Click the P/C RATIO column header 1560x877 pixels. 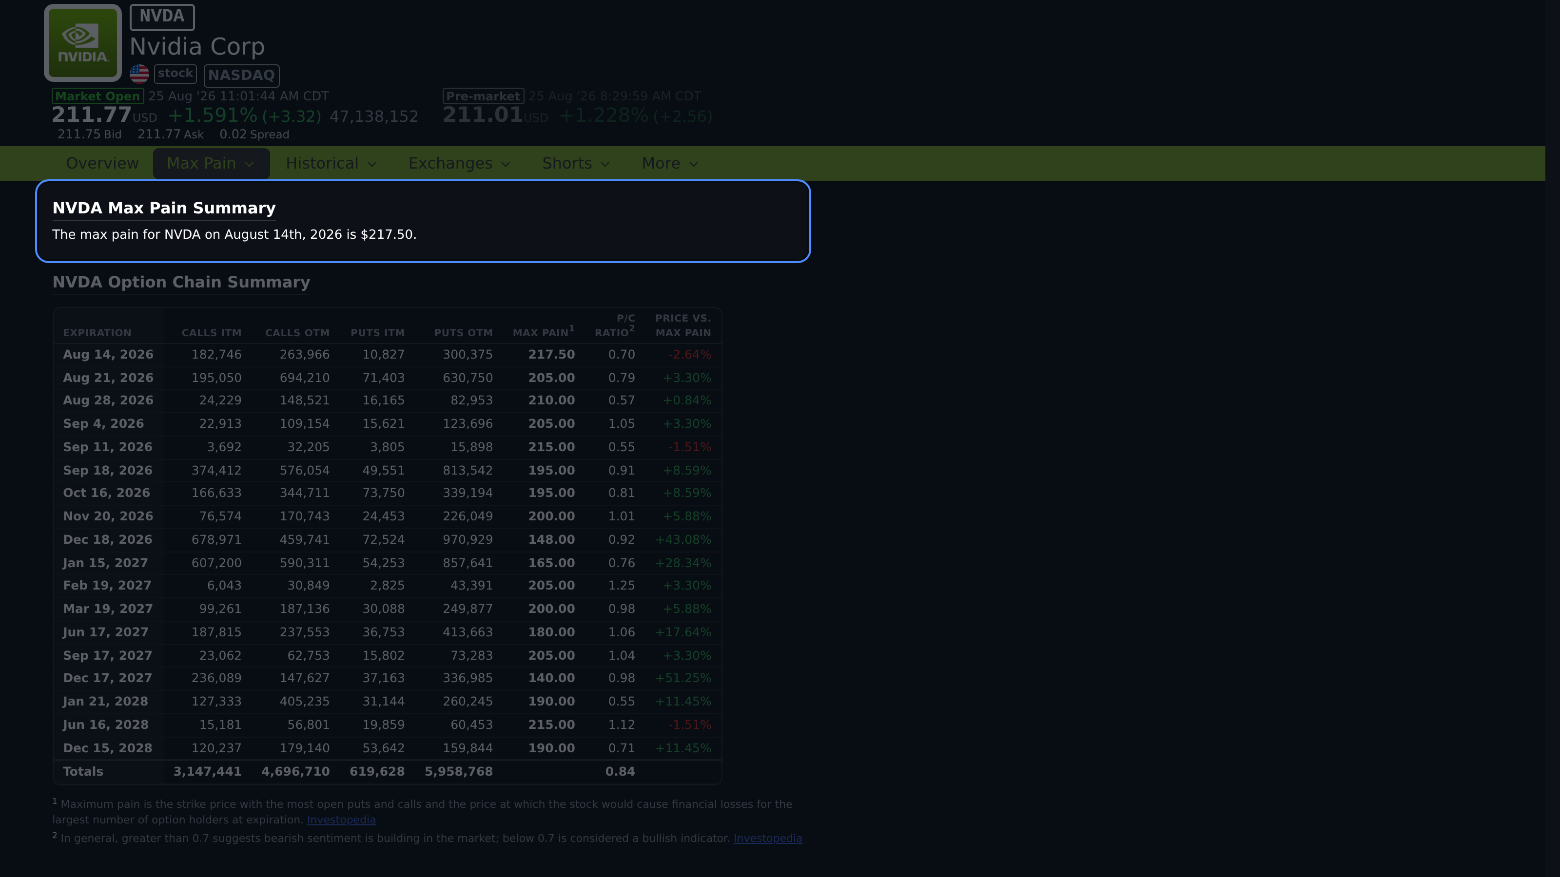(x=615, y=325)
